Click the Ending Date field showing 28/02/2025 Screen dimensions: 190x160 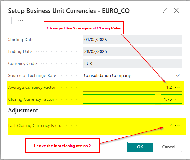[x=132, y=51]
